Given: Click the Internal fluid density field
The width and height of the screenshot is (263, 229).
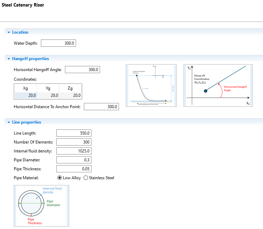Looking at the screenshot, I should pos(74,151).
